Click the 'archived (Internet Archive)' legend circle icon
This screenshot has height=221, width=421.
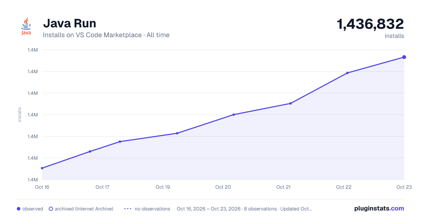click(51, 209)
